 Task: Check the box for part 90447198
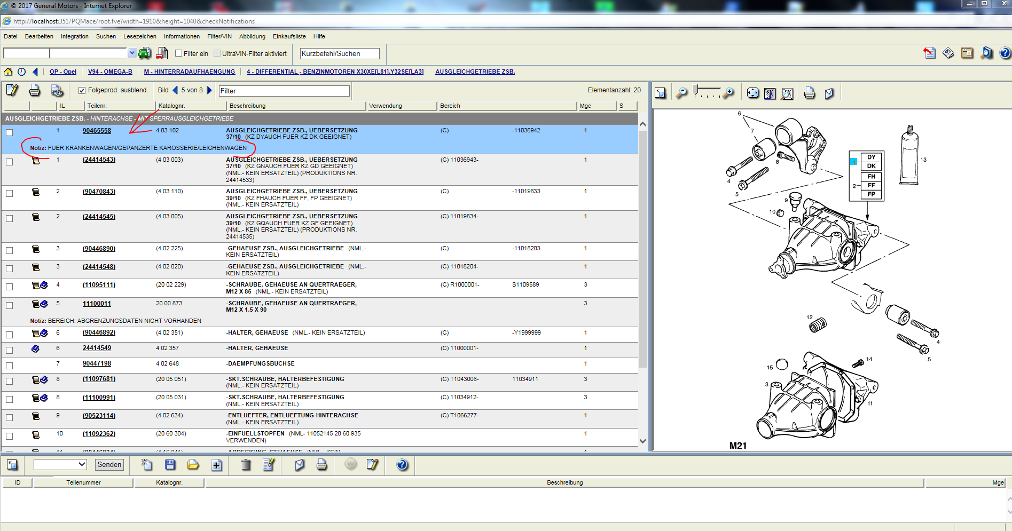click(10, 366)
